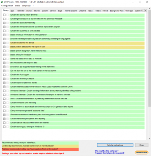Click the DONATE NOW button
Screen dimensions: 151x156
pos(142,152)
